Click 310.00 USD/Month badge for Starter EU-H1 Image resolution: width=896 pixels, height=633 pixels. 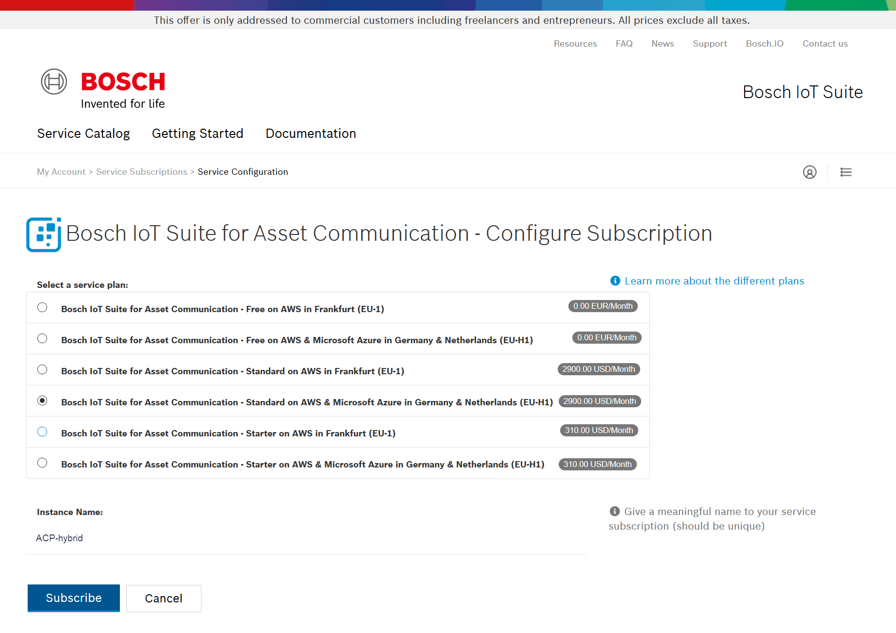(x=597, y=465)
